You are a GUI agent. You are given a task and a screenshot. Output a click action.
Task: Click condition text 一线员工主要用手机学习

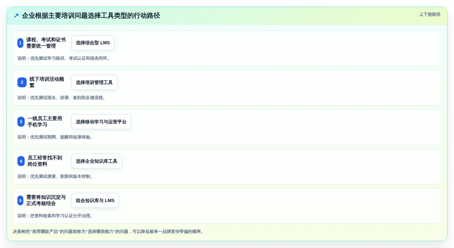(45, 122)
